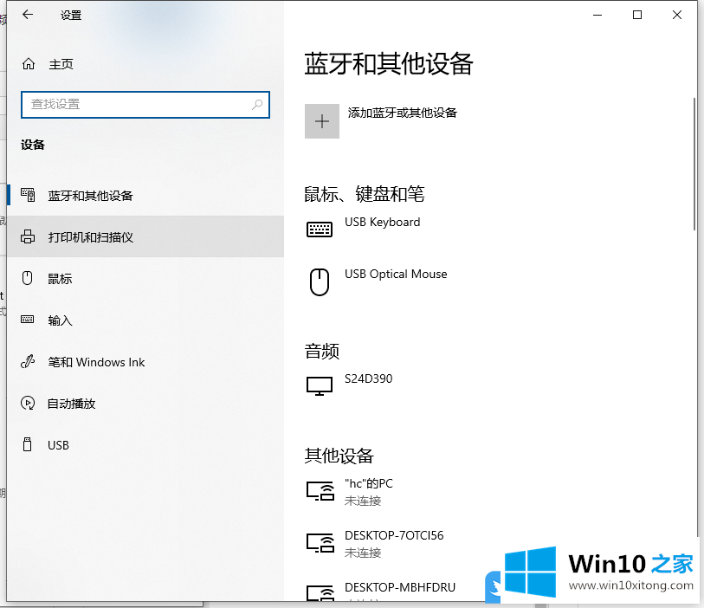Click the DESKTOP-MBHFDRU device icon
Screen dimensions: 704x608
tap(320, 592)
